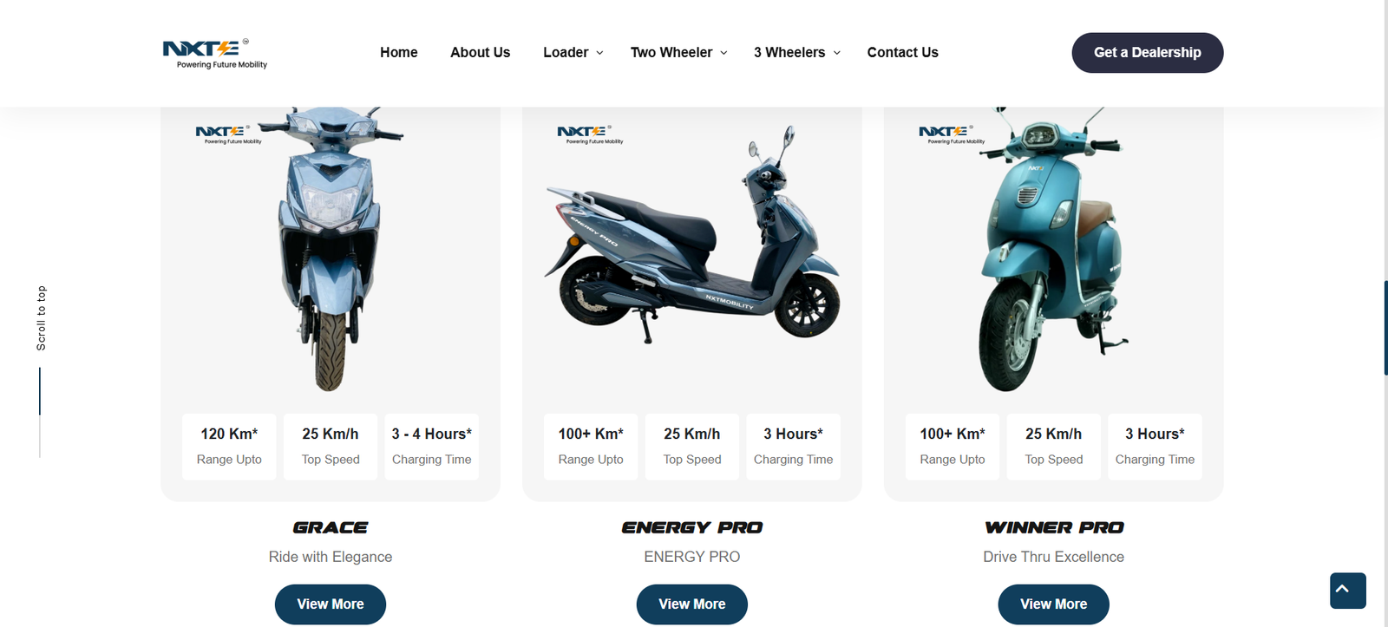The height and width of the screenshot is (627, 1388).
Task: Select the Energy Pro scooter image
Action: tap(691, 236)
